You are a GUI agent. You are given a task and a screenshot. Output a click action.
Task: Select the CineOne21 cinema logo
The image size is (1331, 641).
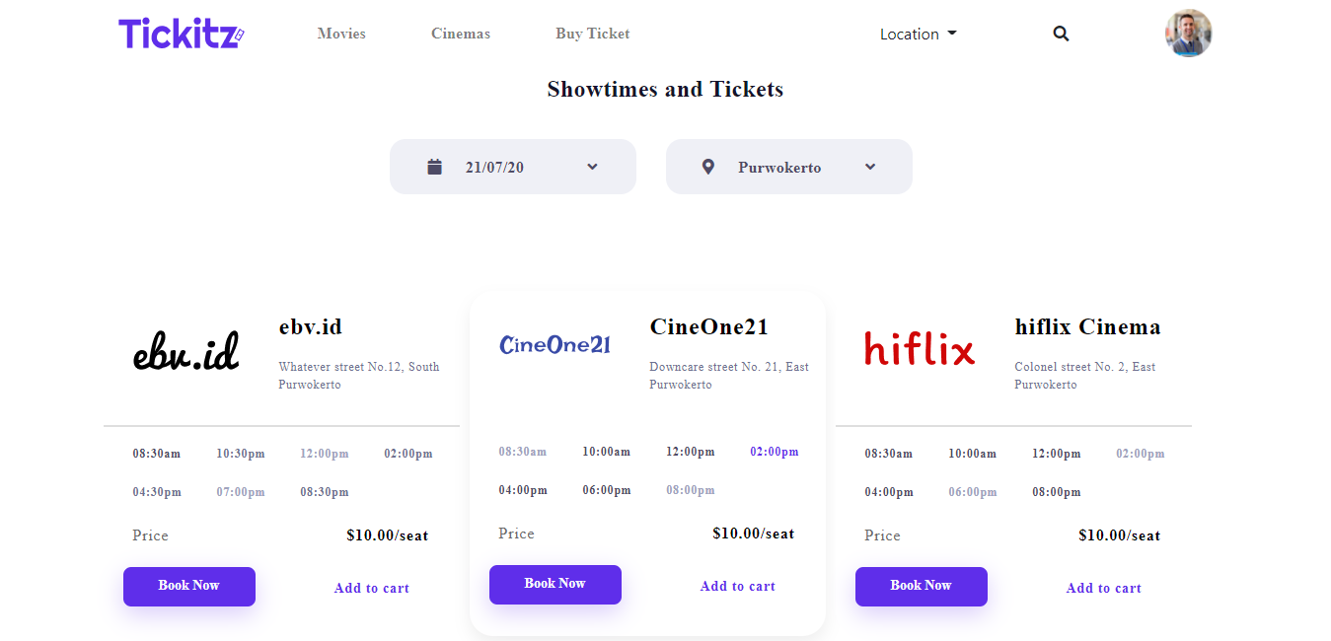555,344
